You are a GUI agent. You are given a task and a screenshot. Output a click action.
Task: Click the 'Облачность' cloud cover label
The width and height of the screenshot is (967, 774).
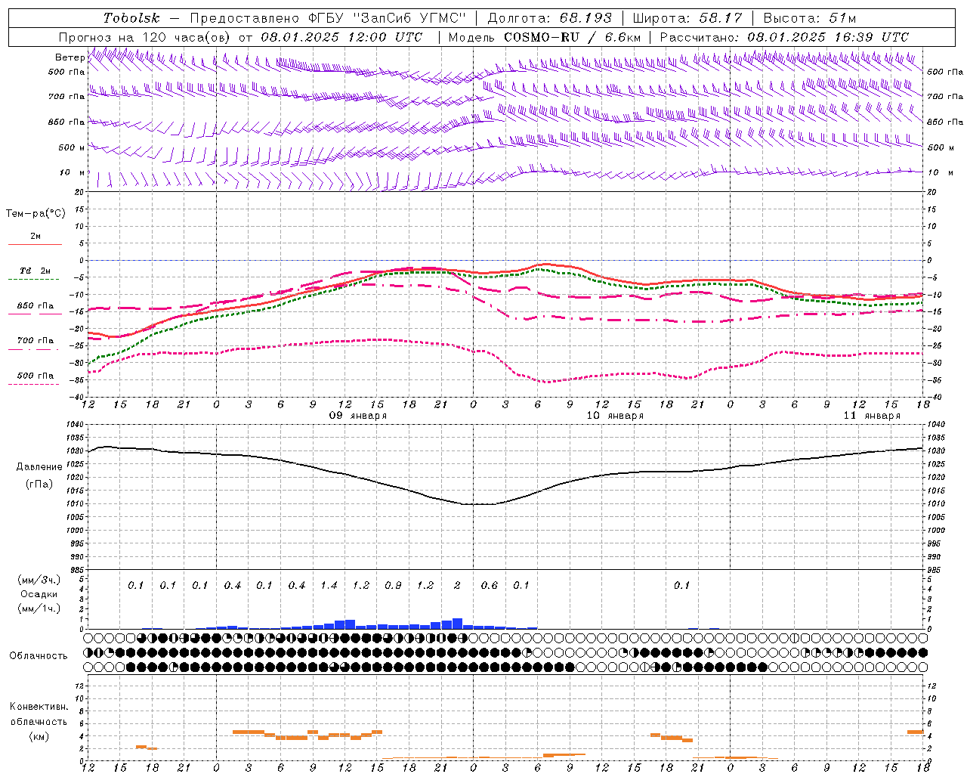click(39, 655)
